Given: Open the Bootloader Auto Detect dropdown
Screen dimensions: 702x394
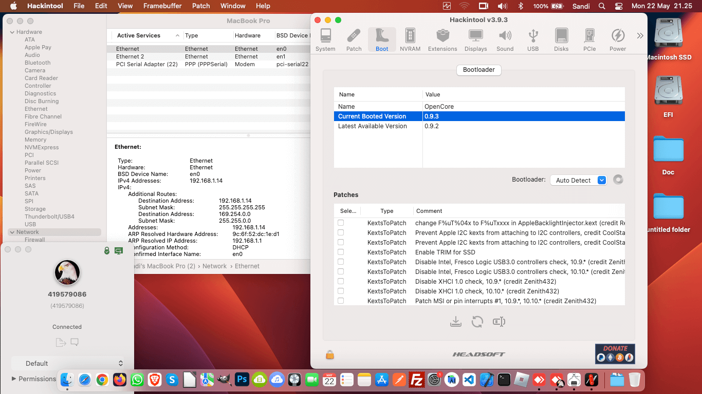Looking at the screenshot, I should coord(579,180).
